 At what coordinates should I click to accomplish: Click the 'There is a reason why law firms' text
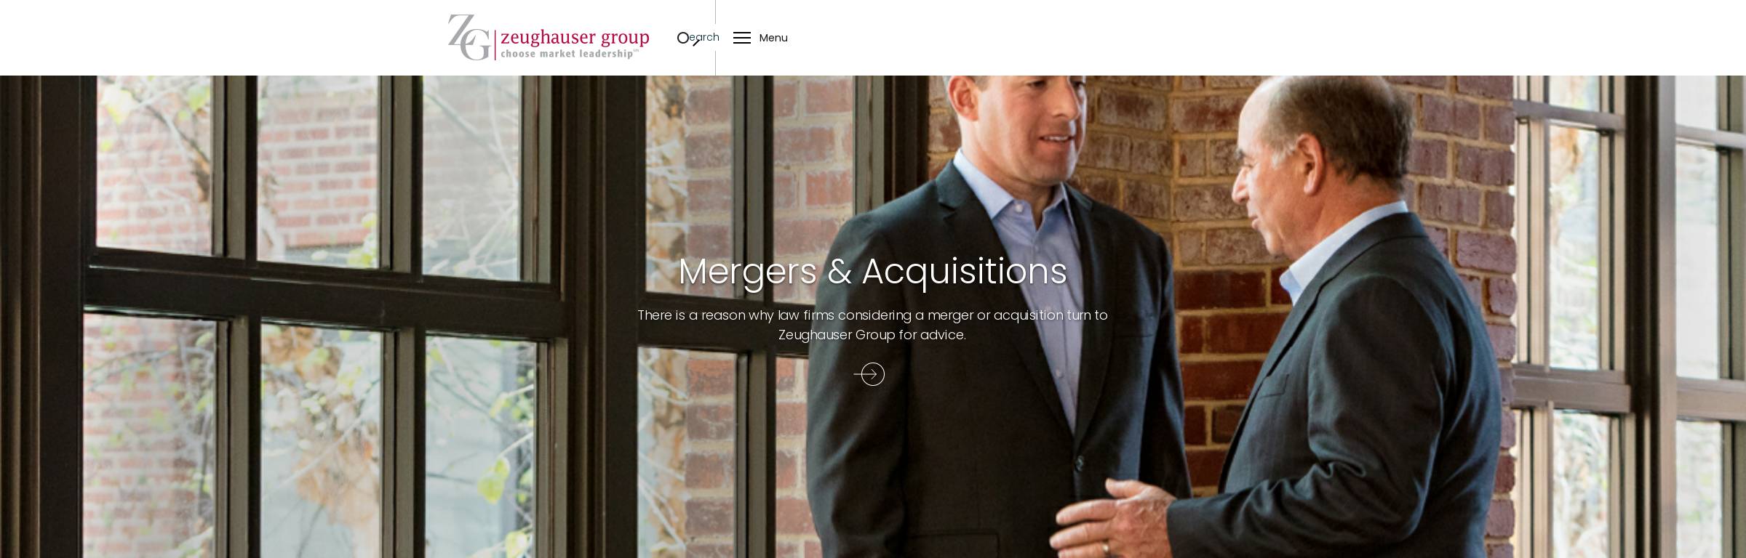pos(736,315)
